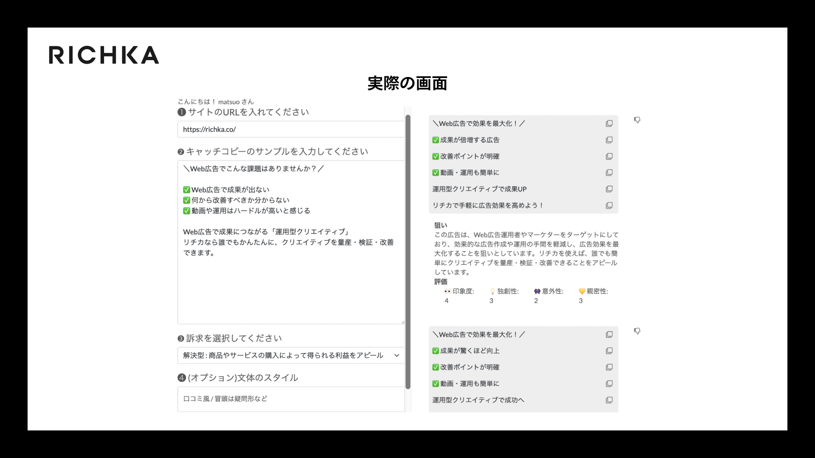Copy the first '＼Web広告で効果を最大化！／' line
The image size is (815, 458).
click(609, 123)
